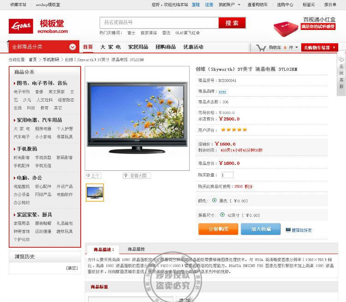Click 查看购物车 in top bar
The width and height of the screenshot is (346, 302).
(x=257, y=5)
